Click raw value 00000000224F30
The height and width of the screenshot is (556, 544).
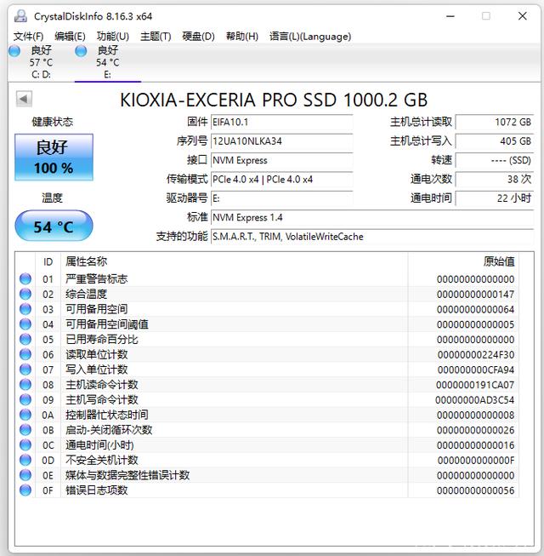(476, 354)
